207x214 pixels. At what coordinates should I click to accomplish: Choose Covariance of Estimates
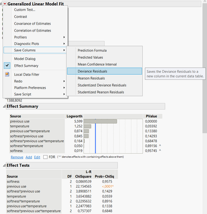point(33,24)
